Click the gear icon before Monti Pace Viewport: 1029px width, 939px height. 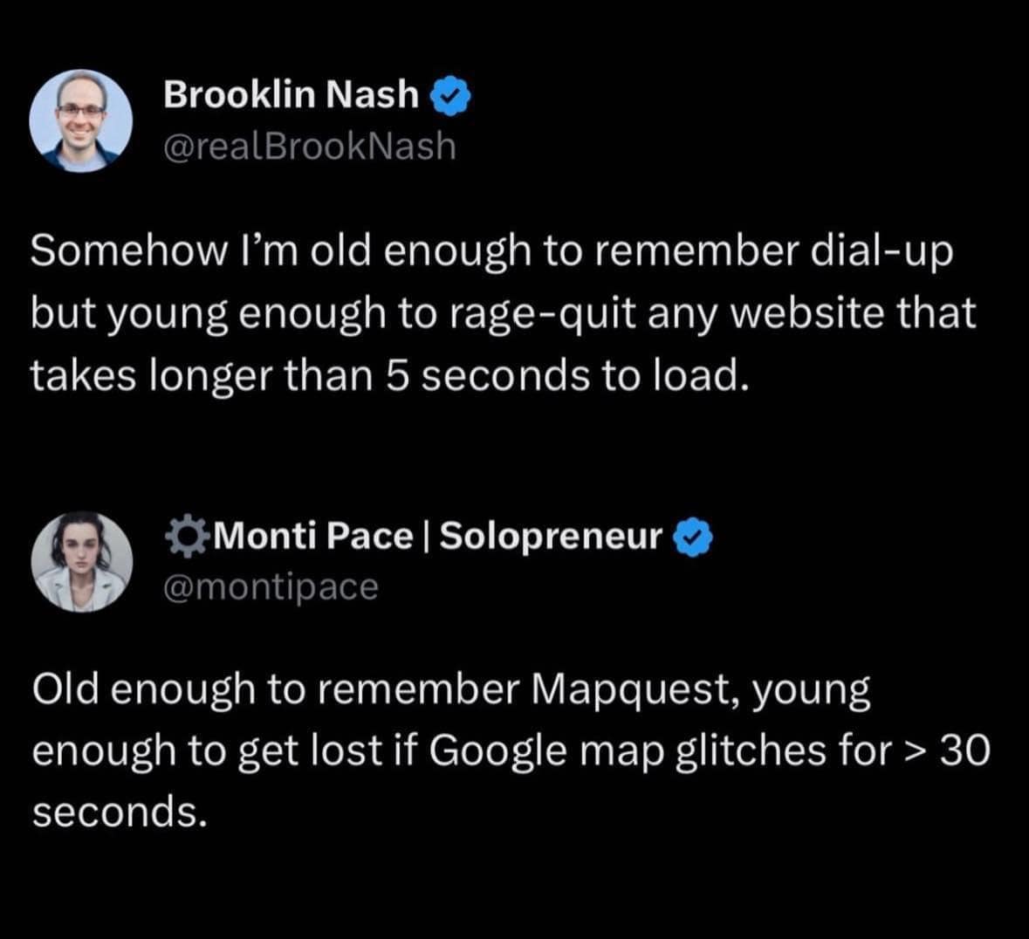pos(182,535)
